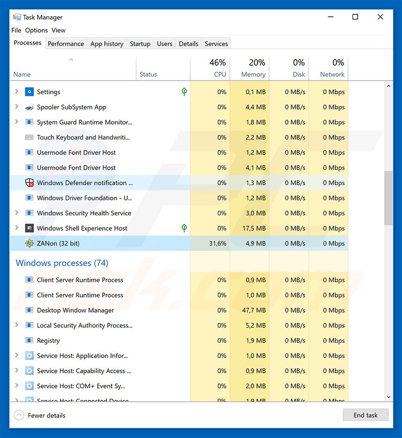
Task: Open the File menu
Action: pyautogui.click(x=16, y=30)
